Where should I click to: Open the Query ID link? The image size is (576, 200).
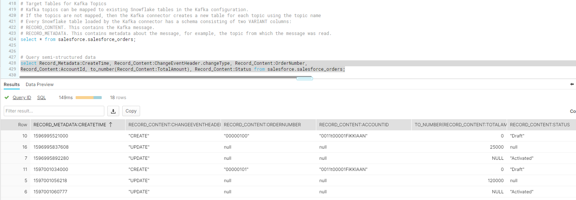22,98
